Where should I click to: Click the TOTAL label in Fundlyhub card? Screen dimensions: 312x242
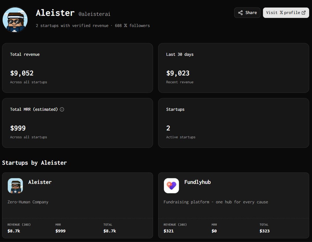click(x=264, y=225)
